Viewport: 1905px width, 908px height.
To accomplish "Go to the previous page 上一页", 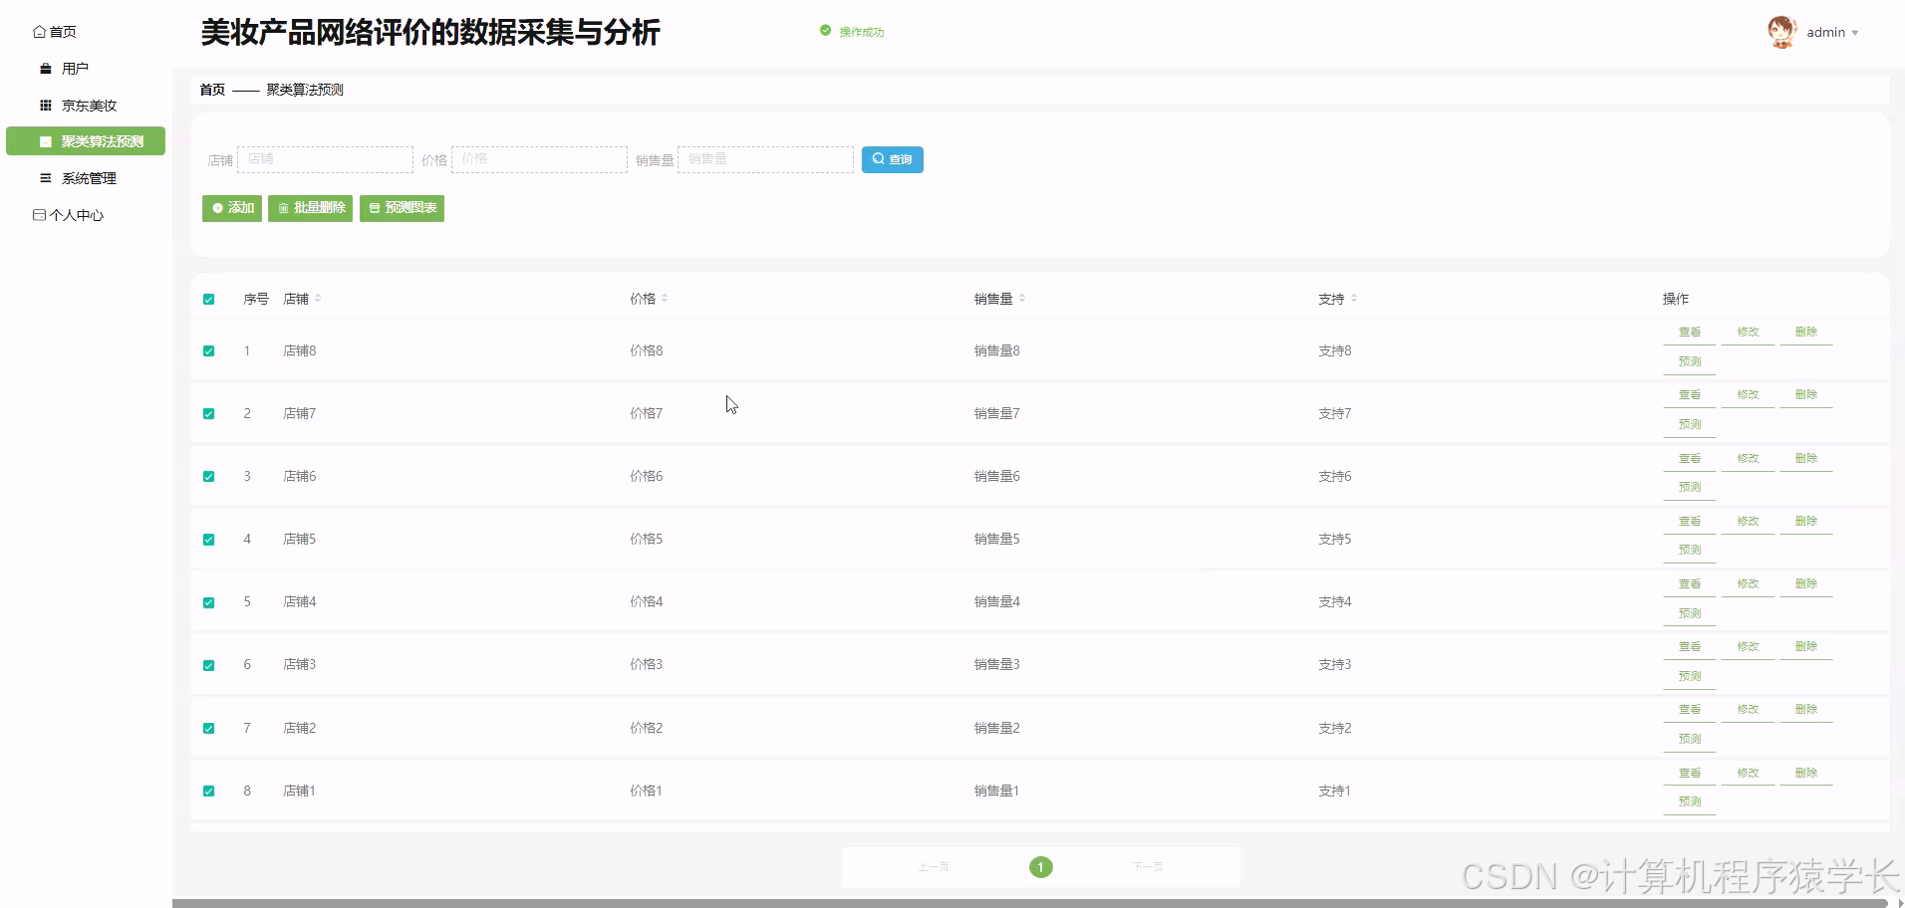I will 934,867.
